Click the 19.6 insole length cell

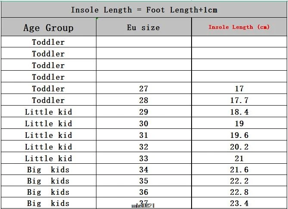click(x=239, y=135)
